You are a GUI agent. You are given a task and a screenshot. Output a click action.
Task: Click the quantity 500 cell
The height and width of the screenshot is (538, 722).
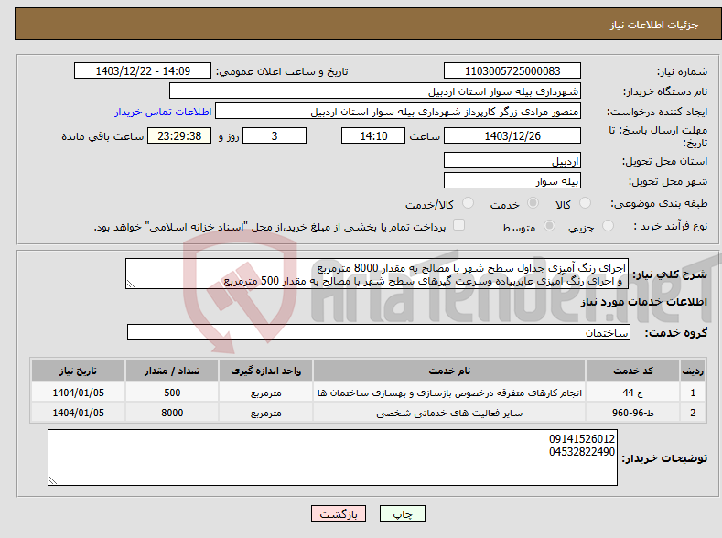[172, 393]
